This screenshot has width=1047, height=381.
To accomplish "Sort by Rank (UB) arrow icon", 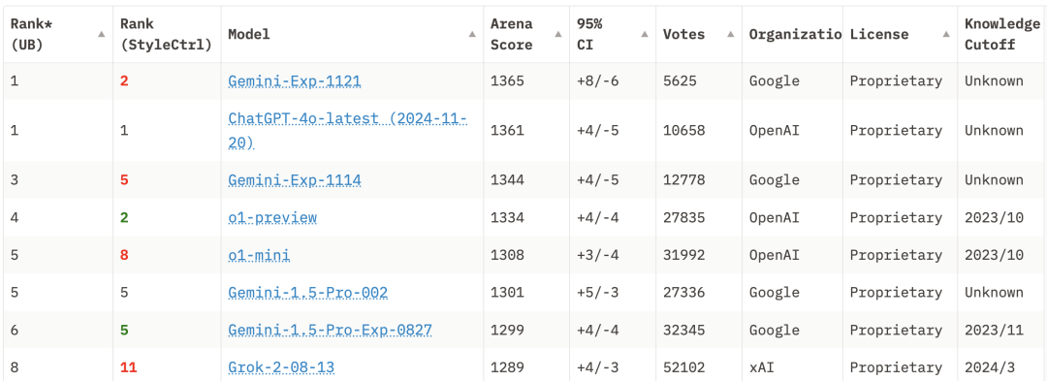I will [102, 34].
